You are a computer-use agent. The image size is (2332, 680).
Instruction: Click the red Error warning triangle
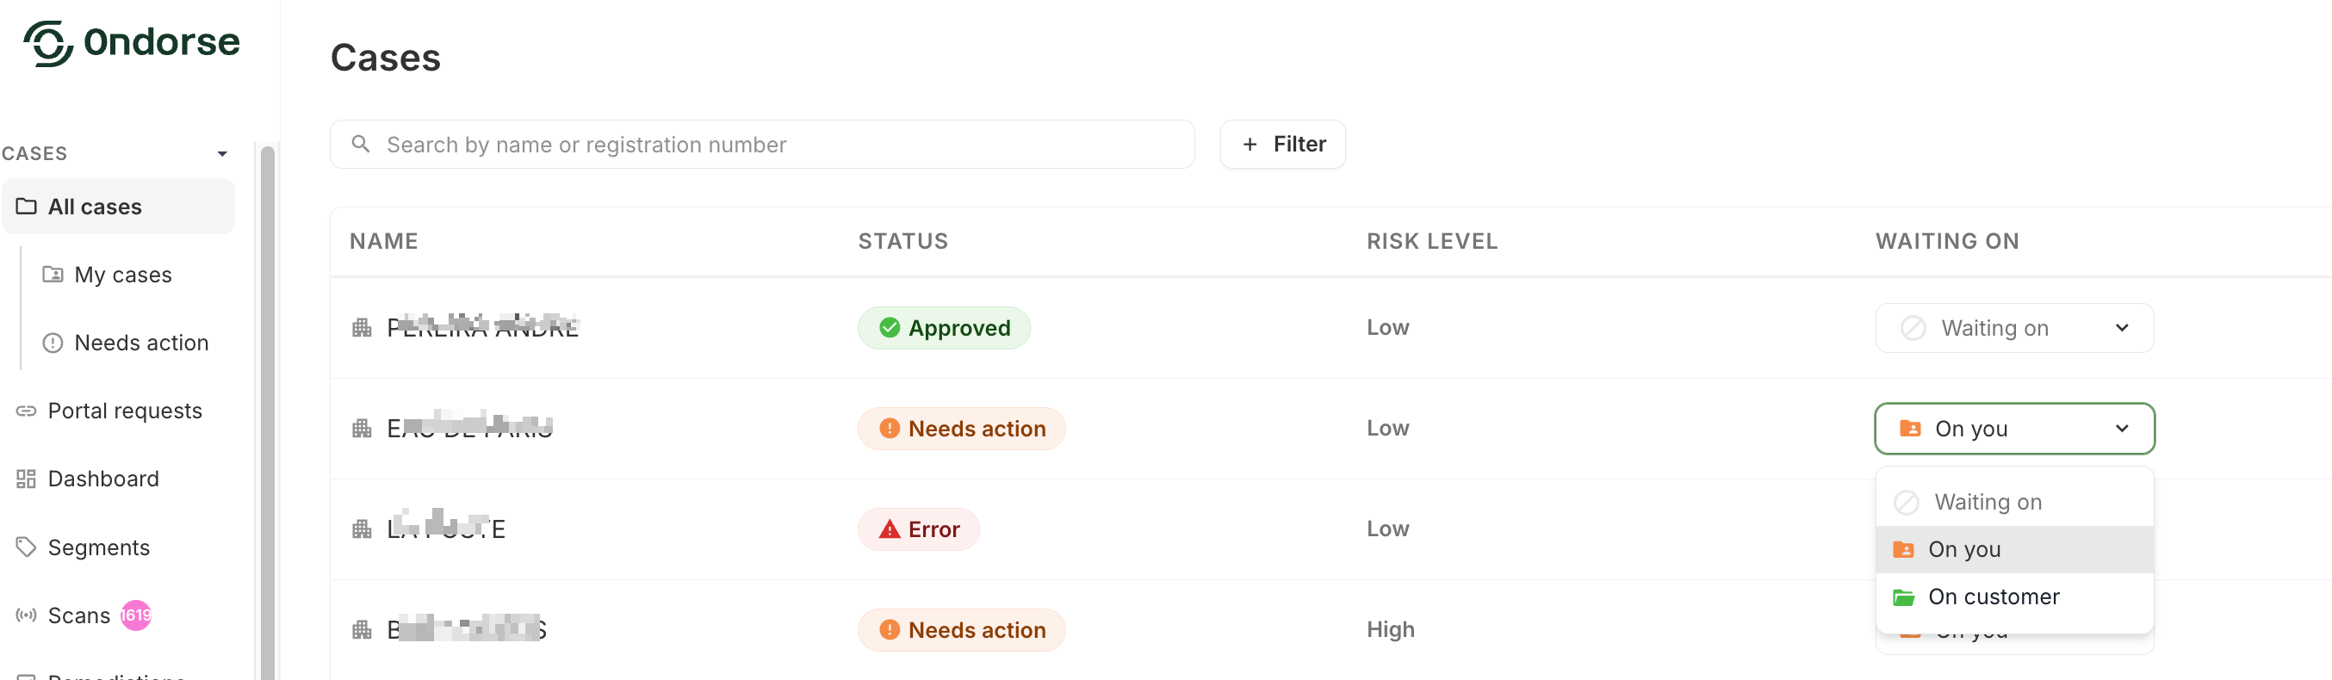889,529
